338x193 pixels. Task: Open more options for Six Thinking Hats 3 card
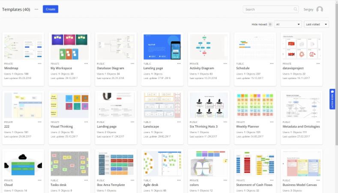coord(225,122)
